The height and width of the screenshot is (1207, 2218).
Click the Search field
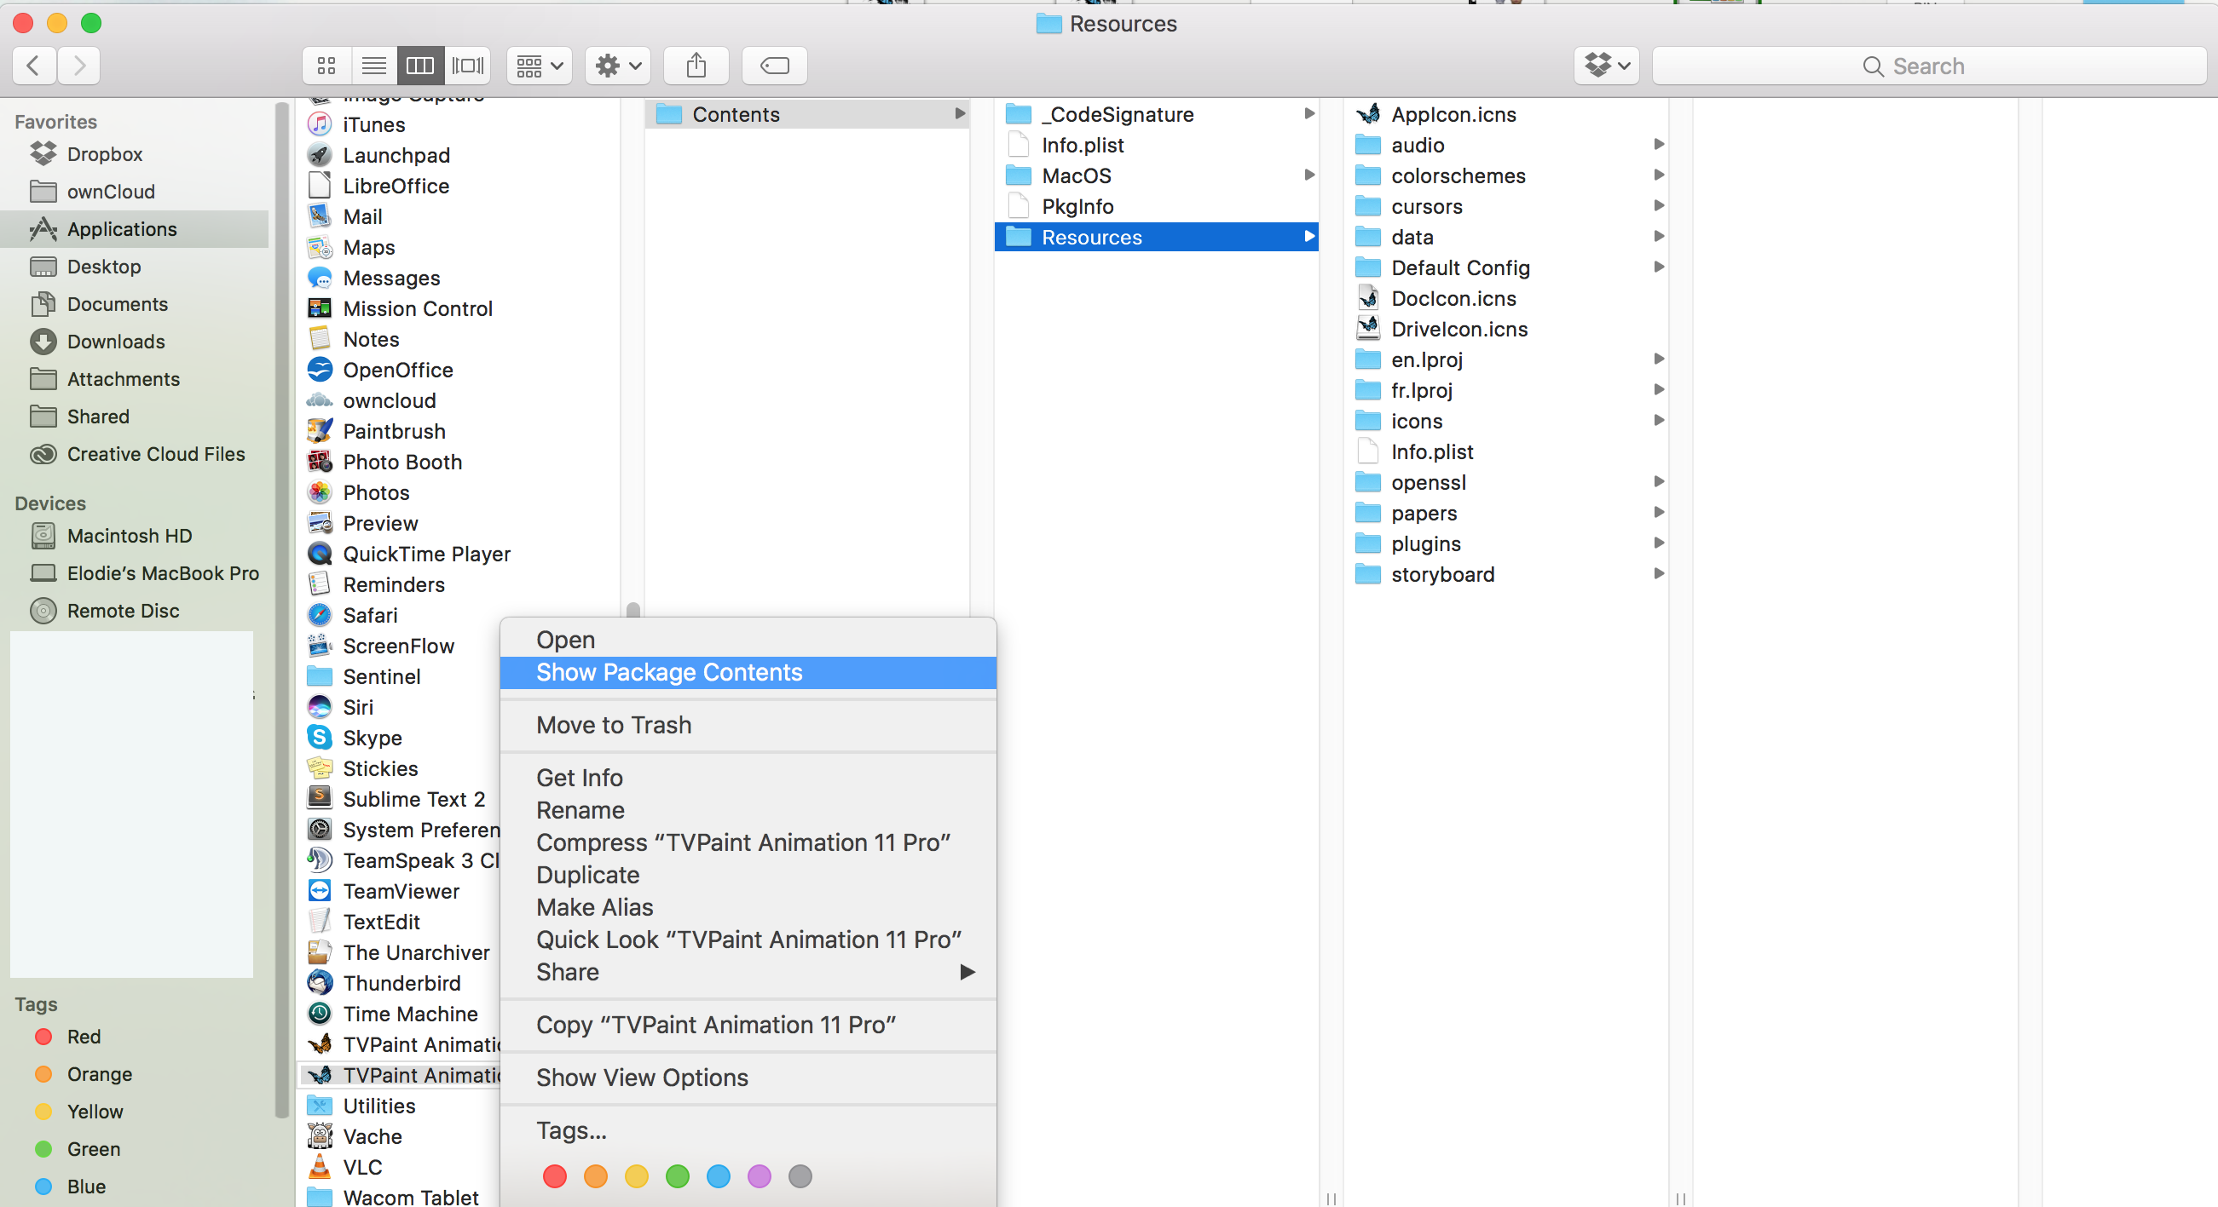(x=1929, y=66)
